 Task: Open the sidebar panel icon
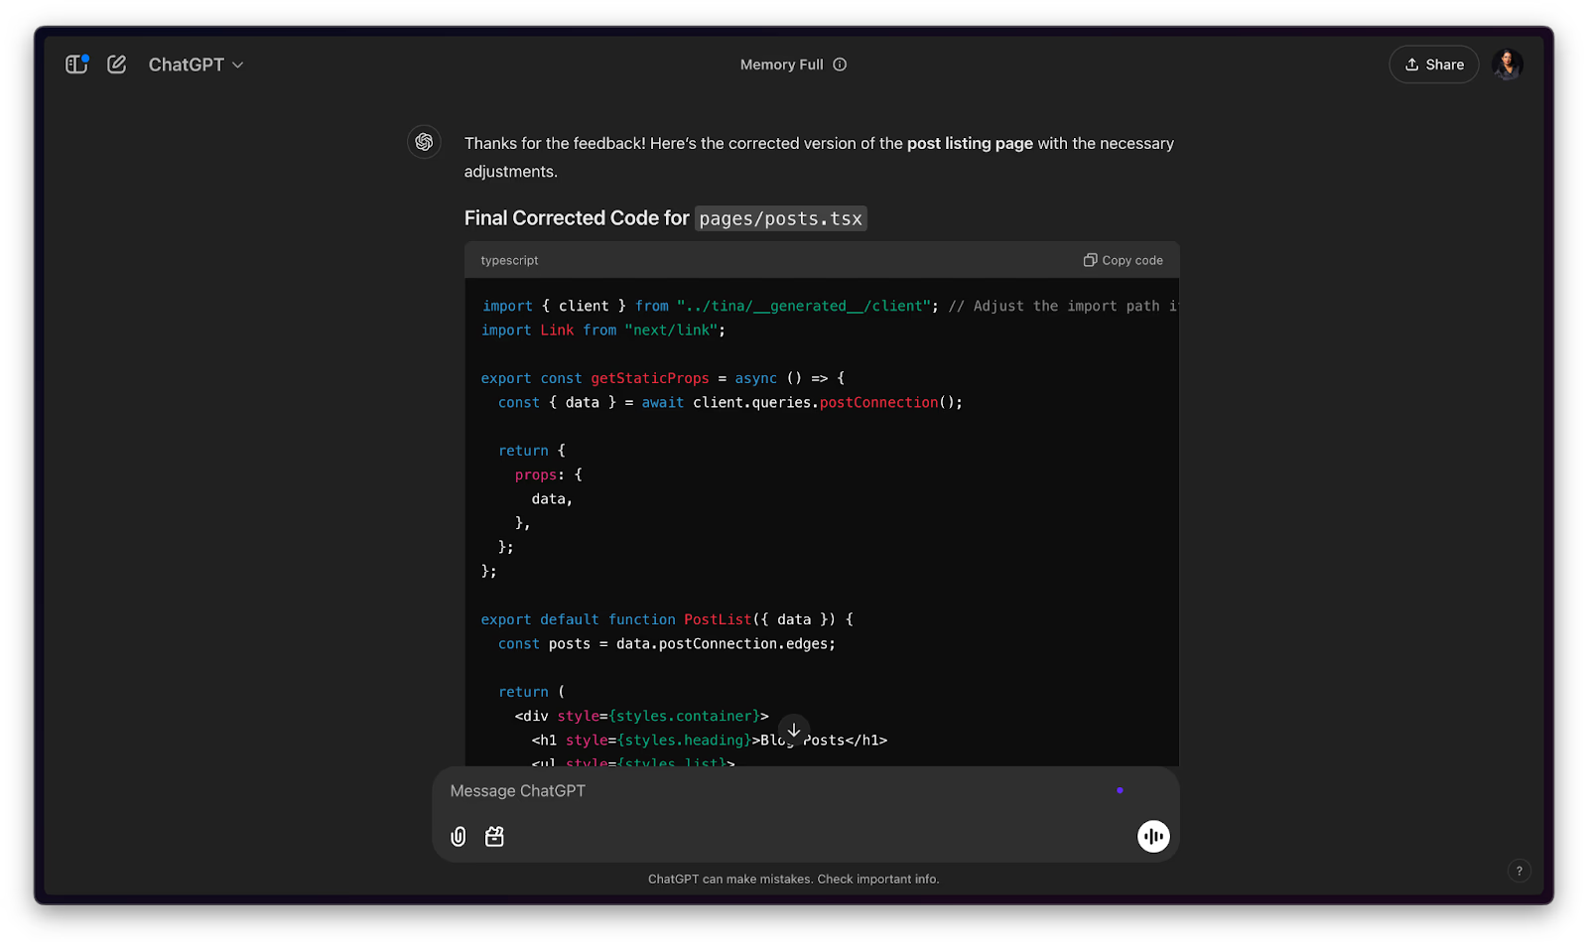click(76, 65)
